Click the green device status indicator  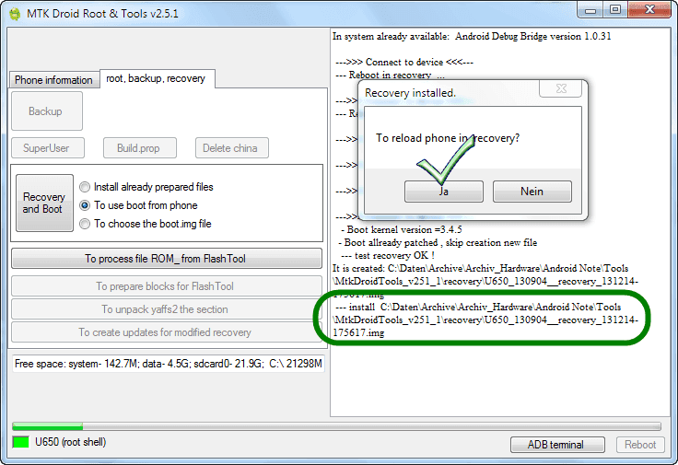[21, 442]
